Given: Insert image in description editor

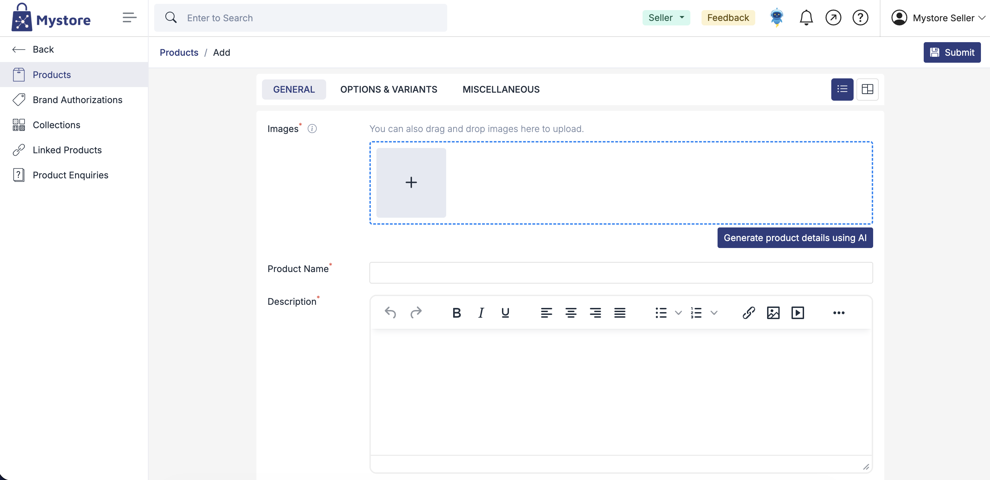Looking at the screenshot, I should click(x=773, y=313).
